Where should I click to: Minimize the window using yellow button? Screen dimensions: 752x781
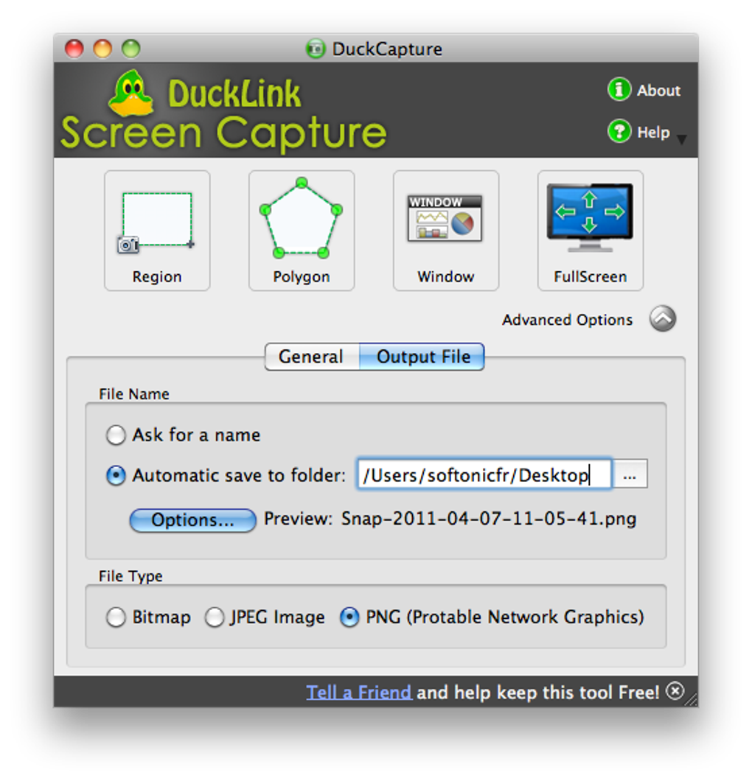coord(102,49)
